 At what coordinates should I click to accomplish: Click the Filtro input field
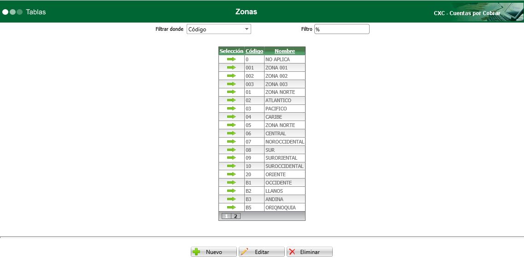coord(342,29)
